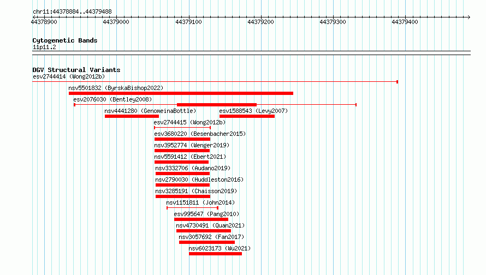Open the esv3680220 (Besenbacher2015) label
The image size is (486, 275).
click(x=200, y=134)
